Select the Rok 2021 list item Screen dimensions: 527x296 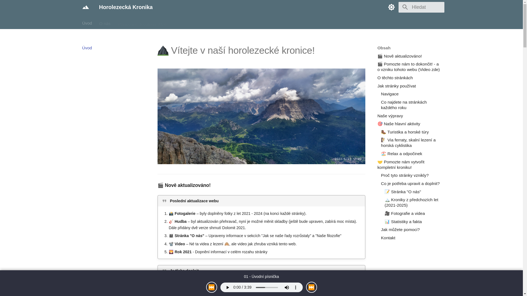pos(218,252)
